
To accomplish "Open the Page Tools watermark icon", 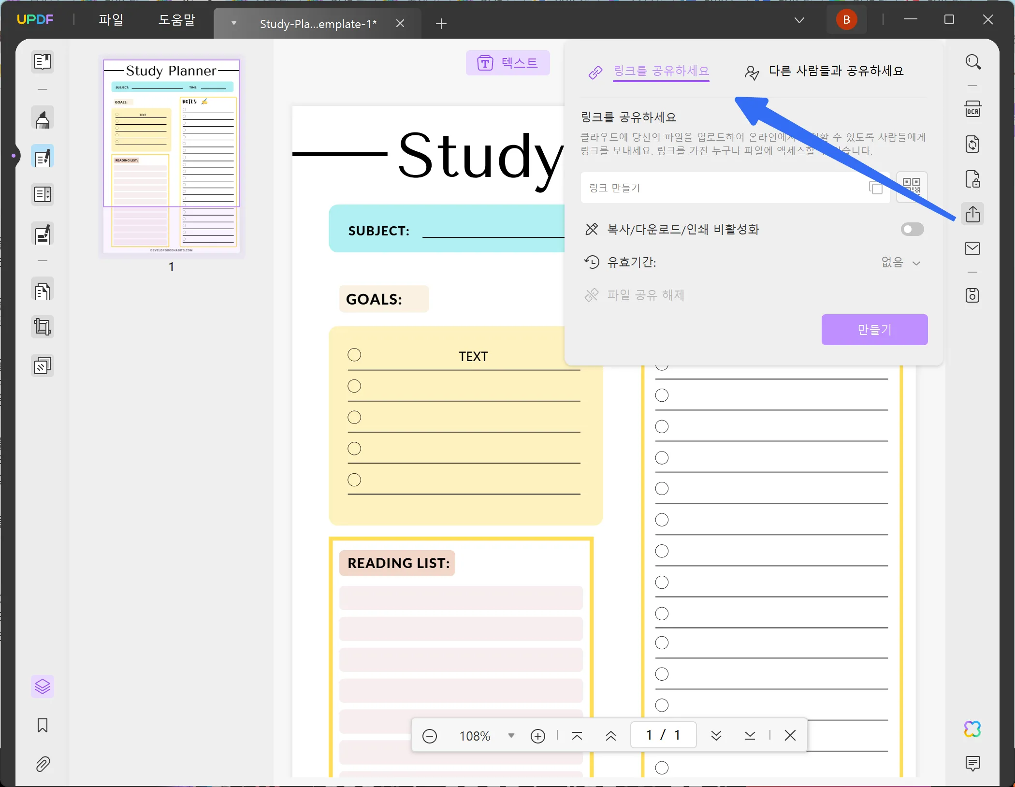I will tap(43, 366).
